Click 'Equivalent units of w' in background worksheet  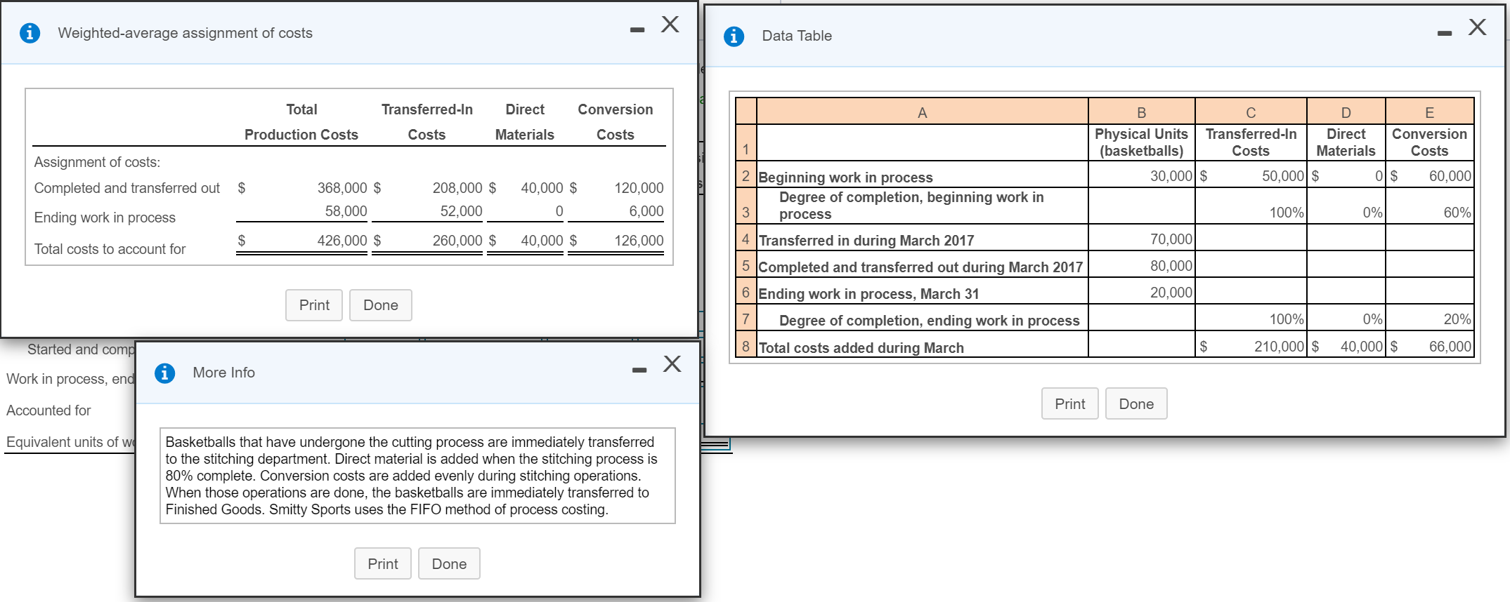click(x=70, y=442)
